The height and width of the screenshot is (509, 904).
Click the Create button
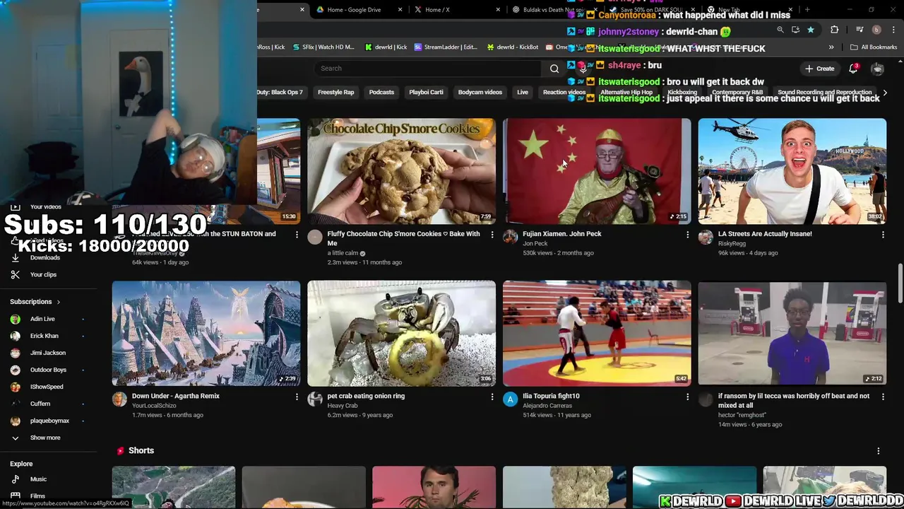click(820, 69)
